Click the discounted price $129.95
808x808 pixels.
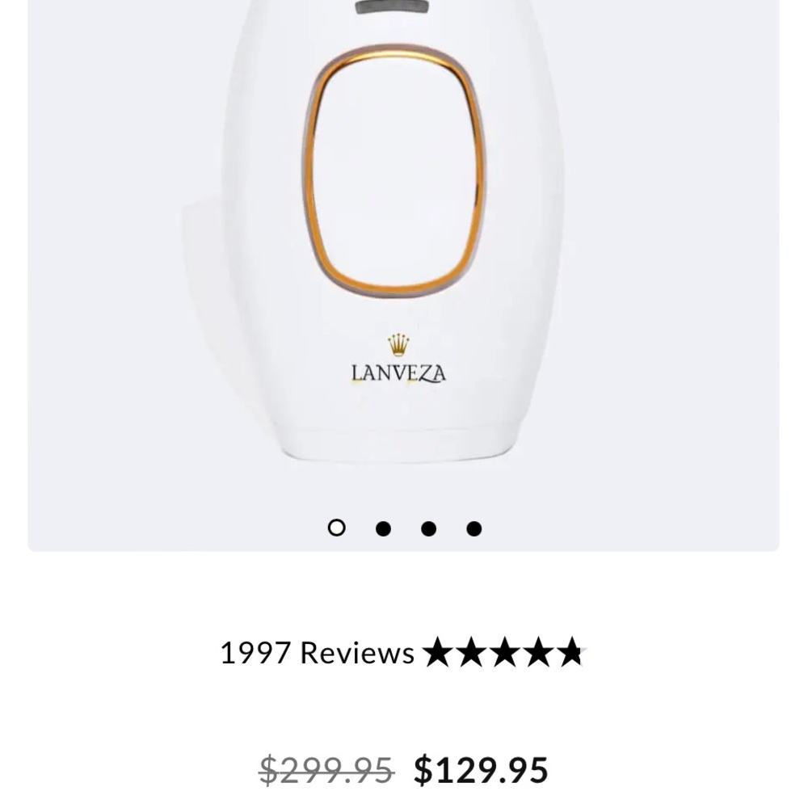[x=478, y=768]
